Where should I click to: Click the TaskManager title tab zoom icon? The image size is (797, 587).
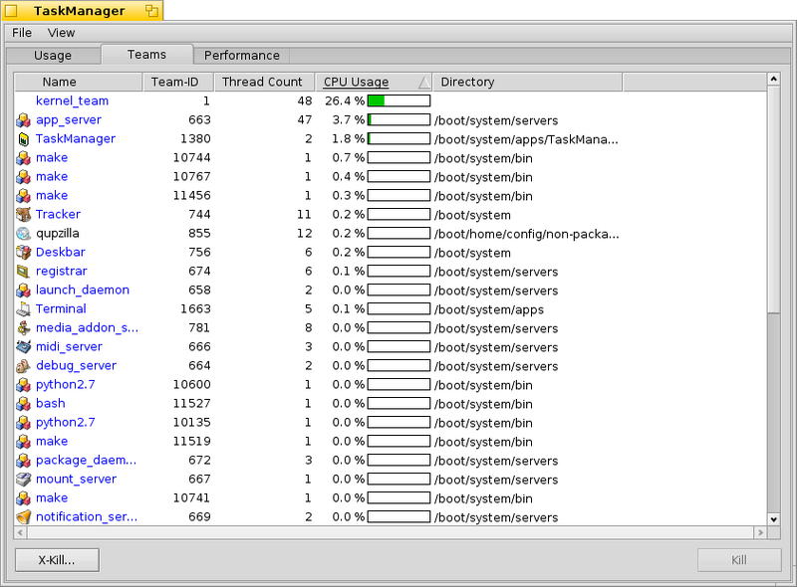pyautogui.click(x=151, y=10)
